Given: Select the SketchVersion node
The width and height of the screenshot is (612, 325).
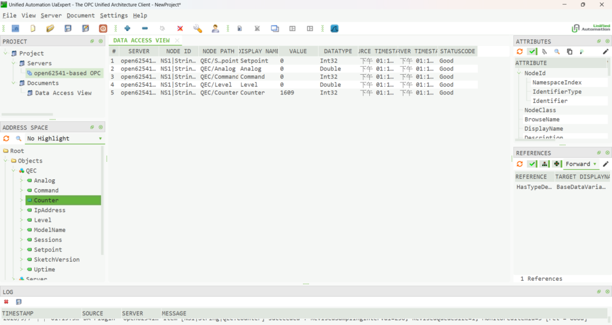Looking at the screenshot, I should (x=57, y=259).
